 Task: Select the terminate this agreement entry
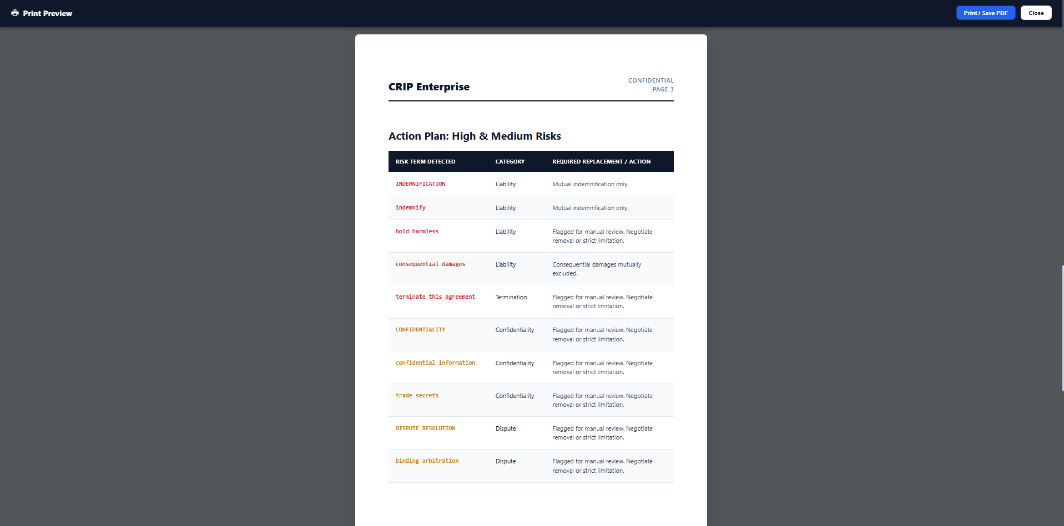435,297
